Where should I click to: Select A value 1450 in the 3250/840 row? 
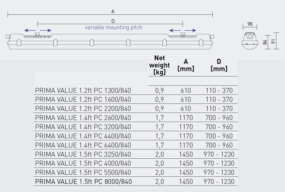point(186,154)
